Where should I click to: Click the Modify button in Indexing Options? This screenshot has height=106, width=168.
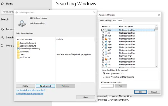click(25, 86)
